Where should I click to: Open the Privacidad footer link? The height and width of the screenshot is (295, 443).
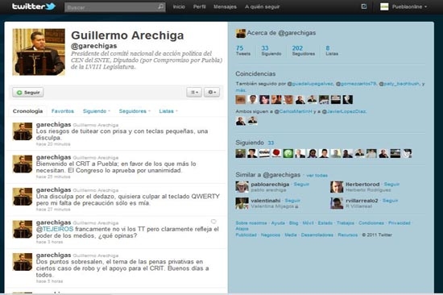(x=400, y=223)
